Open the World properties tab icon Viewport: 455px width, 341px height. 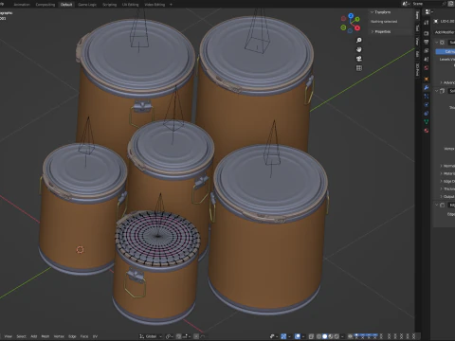click(427, 67)
